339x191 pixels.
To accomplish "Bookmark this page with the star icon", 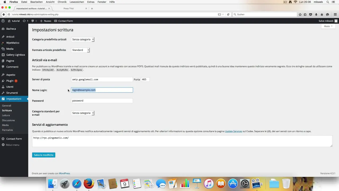I will 300,14.
